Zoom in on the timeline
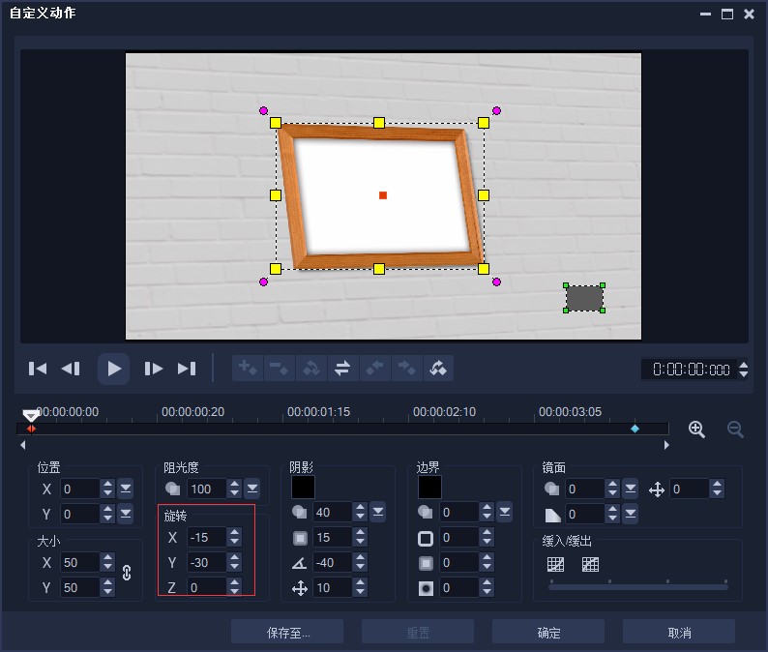This screenshot has width=768, height=652. pyautogui.click(x=696, y=430)
